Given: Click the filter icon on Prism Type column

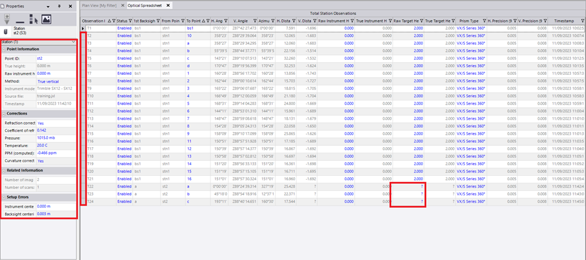Looking at the screenshot, I should 484,21.
